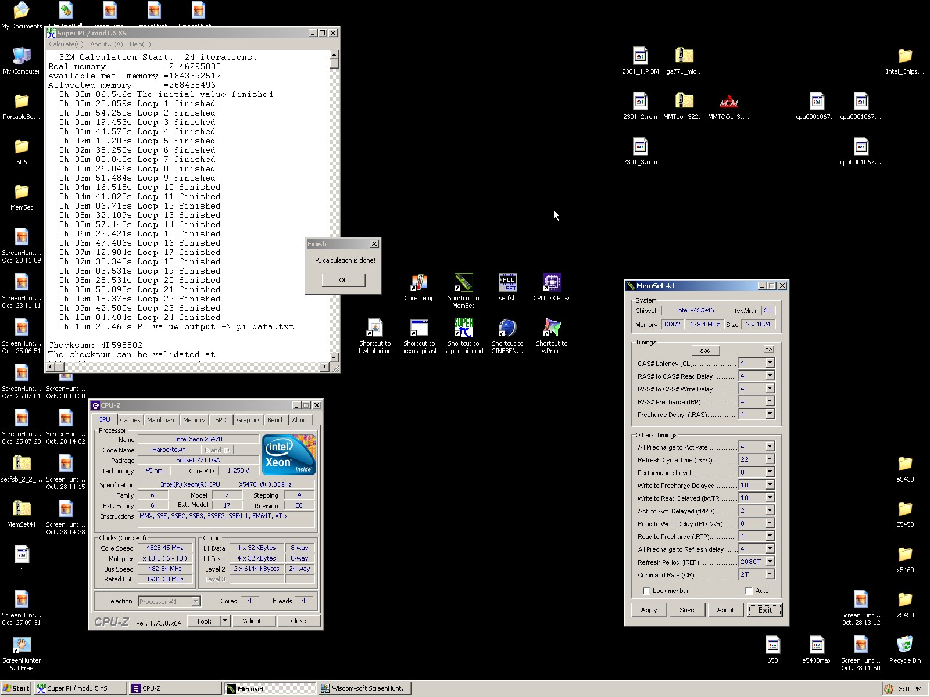
Task: Switch to Wisdom-soft ScreenHunter taskbar button
Action: click(x=365, y=688)
